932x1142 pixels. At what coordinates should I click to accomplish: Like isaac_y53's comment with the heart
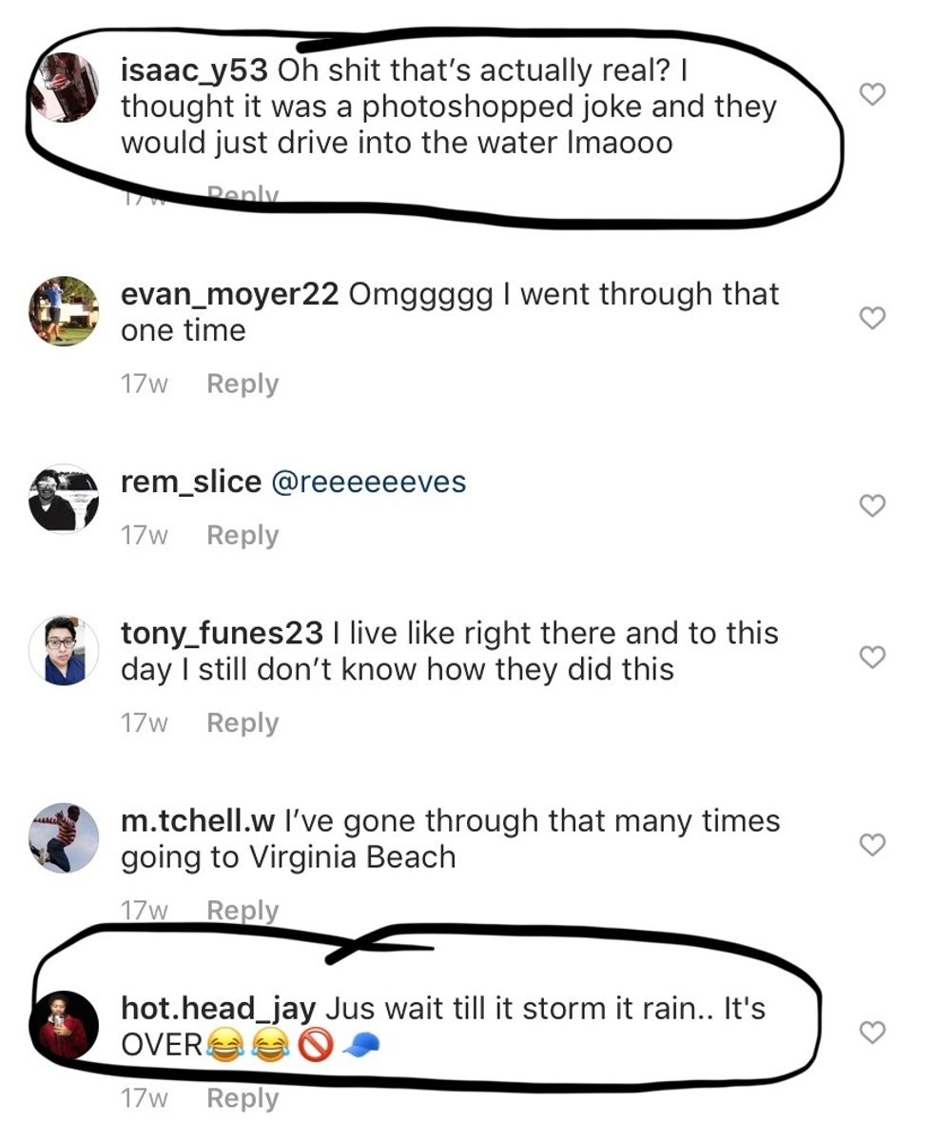(872, 93)
